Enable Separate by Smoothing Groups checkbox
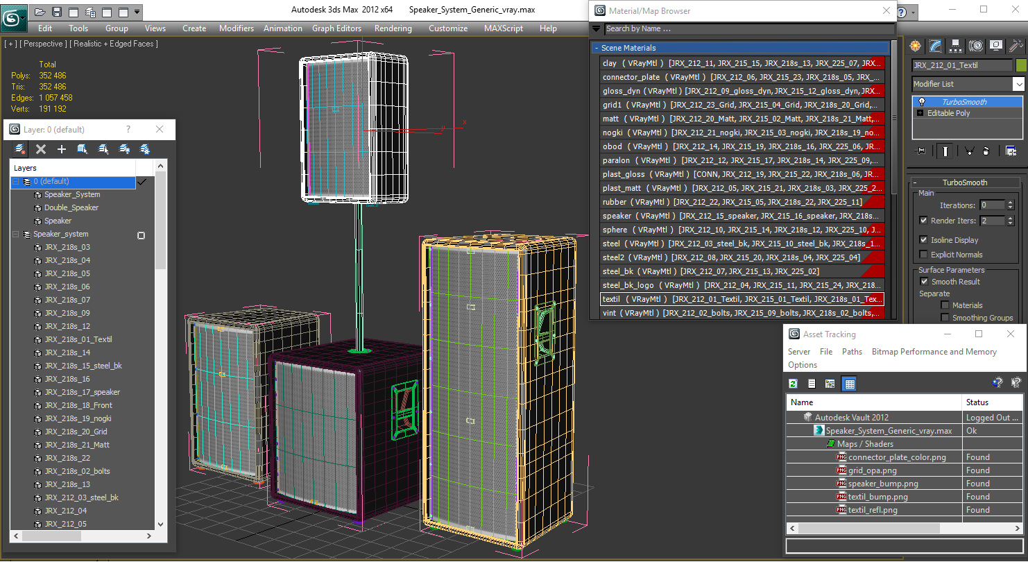 pyautogui.click(x=945, y=318)
